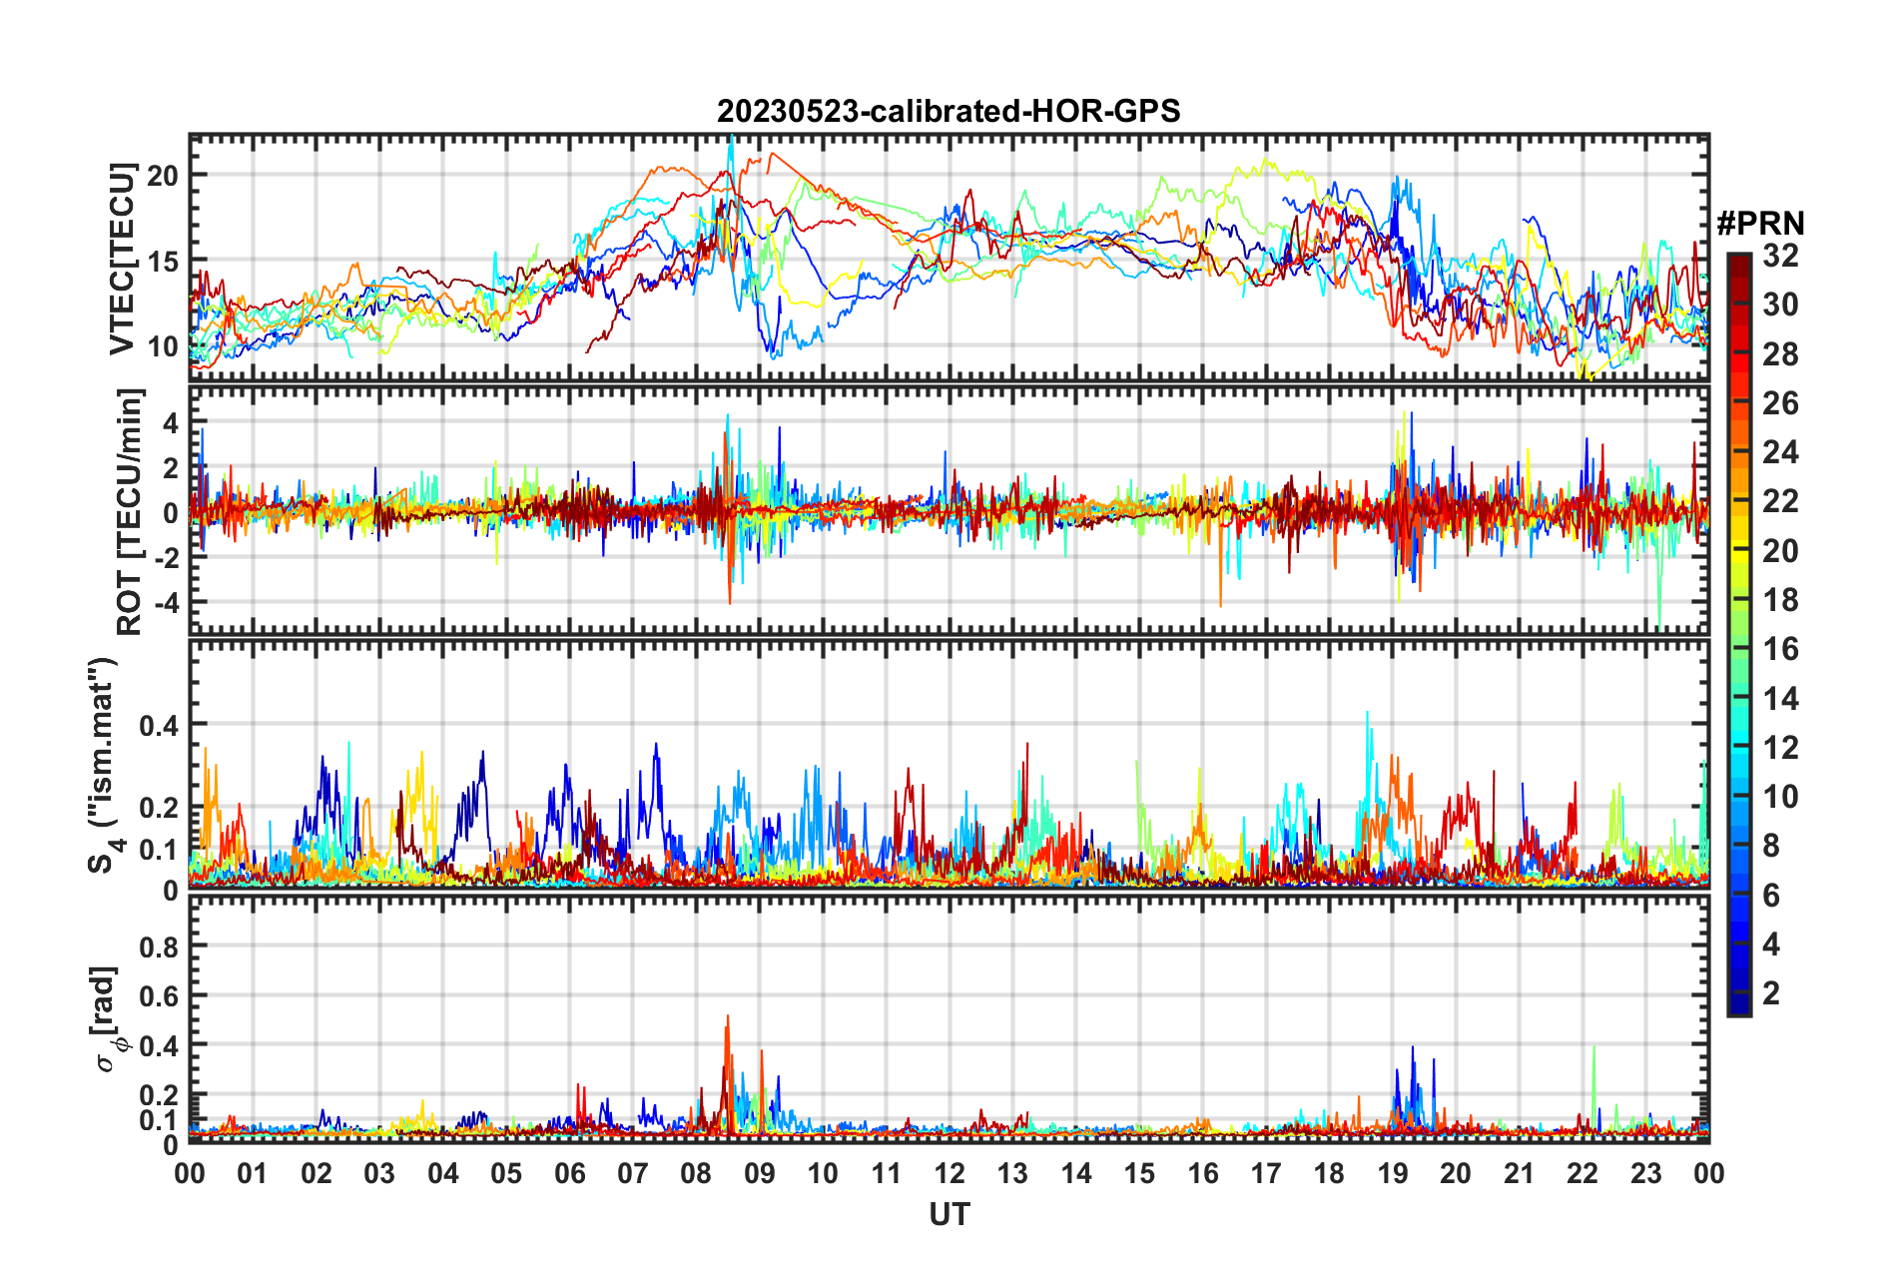The height and width of the screenshot is (1270, 1899).
Task: Click the 07 hour tick label
Action: tap(633, 1173)
